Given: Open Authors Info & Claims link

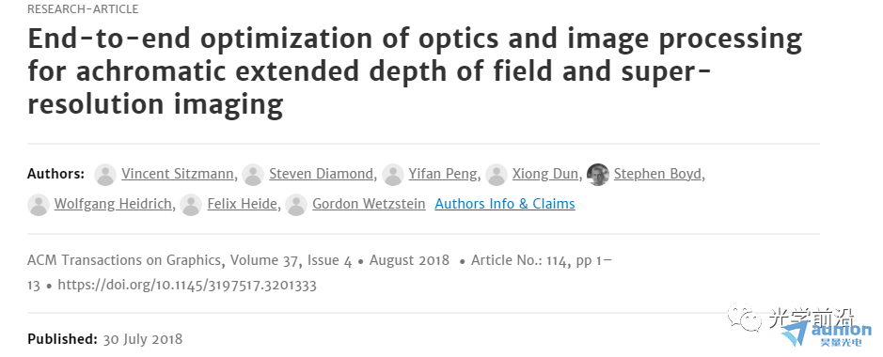Looking at the screenshot, I should (505, 204).
